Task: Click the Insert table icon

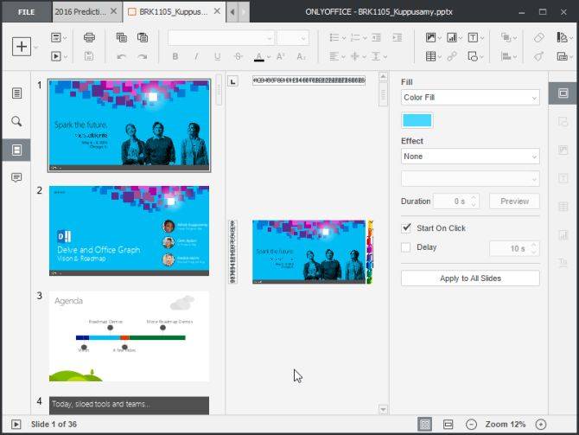Action: pos(430,56)
